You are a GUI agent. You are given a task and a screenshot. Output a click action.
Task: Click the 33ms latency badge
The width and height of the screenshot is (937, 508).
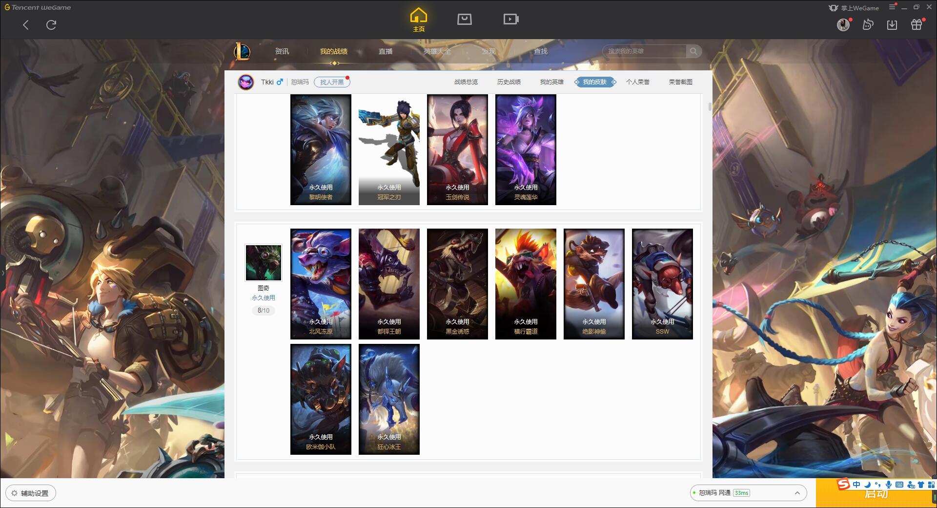coord(741,493)
